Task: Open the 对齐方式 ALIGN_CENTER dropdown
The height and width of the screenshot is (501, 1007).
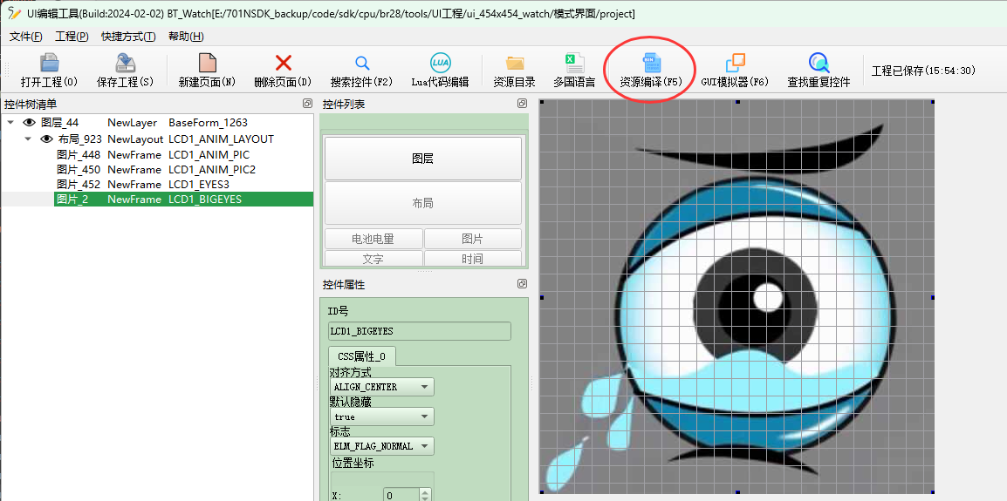Action: [382, 387]
